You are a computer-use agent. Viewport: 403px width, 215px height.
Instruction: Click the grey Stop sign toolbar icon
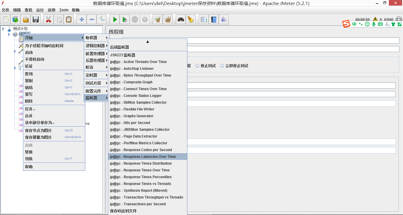135,20
